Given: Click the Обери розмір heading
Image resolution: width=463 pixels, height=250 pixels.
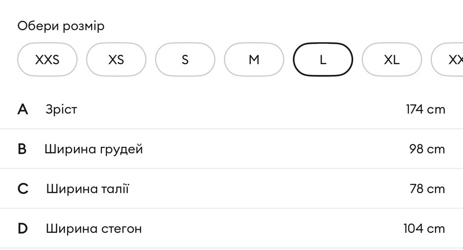Looking at the screenshot, I should [61, 26].
